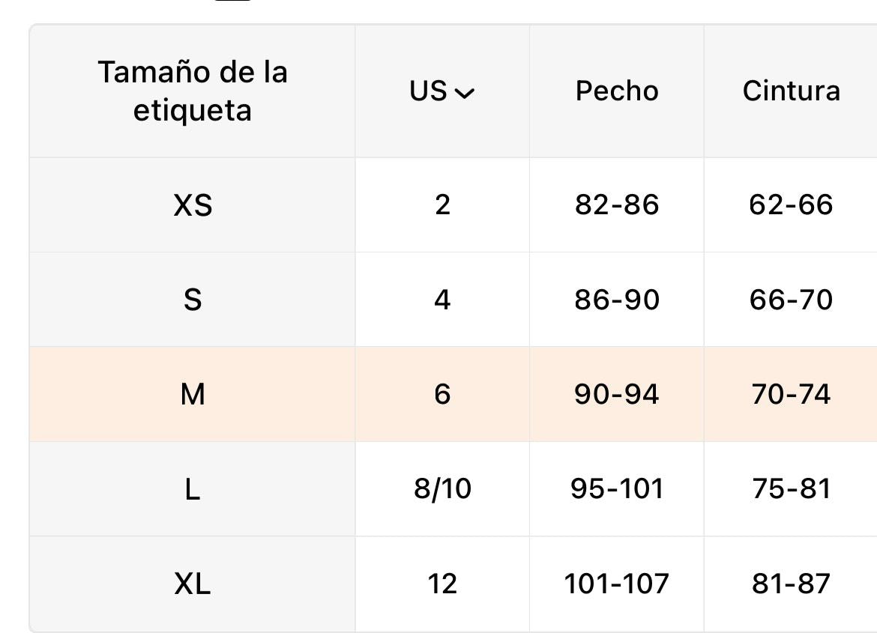Click the 81-87 Cintura measurement

point(791,584)
